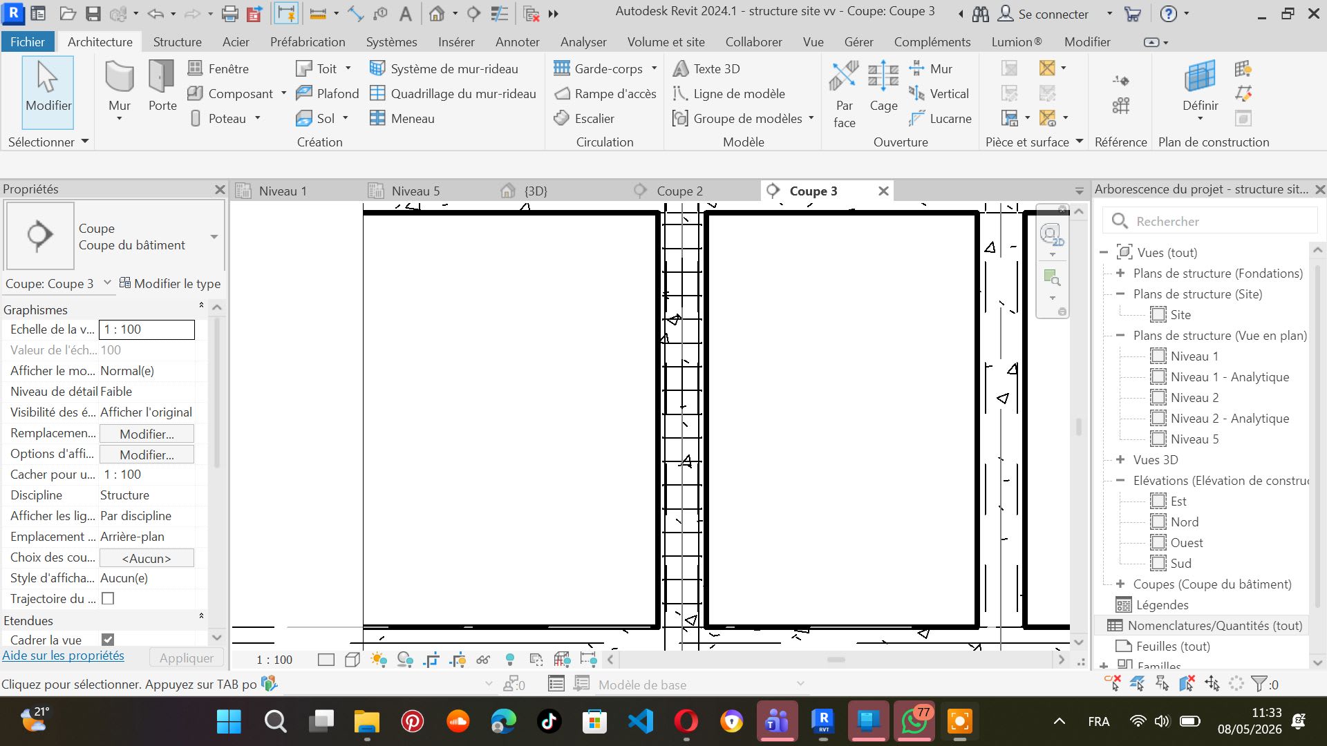Open the Fichier menu
The height and width of the screenshot is (746, 1327).
[x=28, y=41]
